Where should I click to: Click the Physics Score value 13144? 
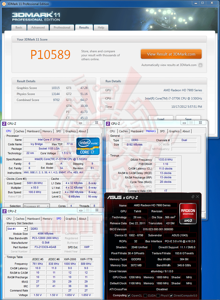coord(55,94)
